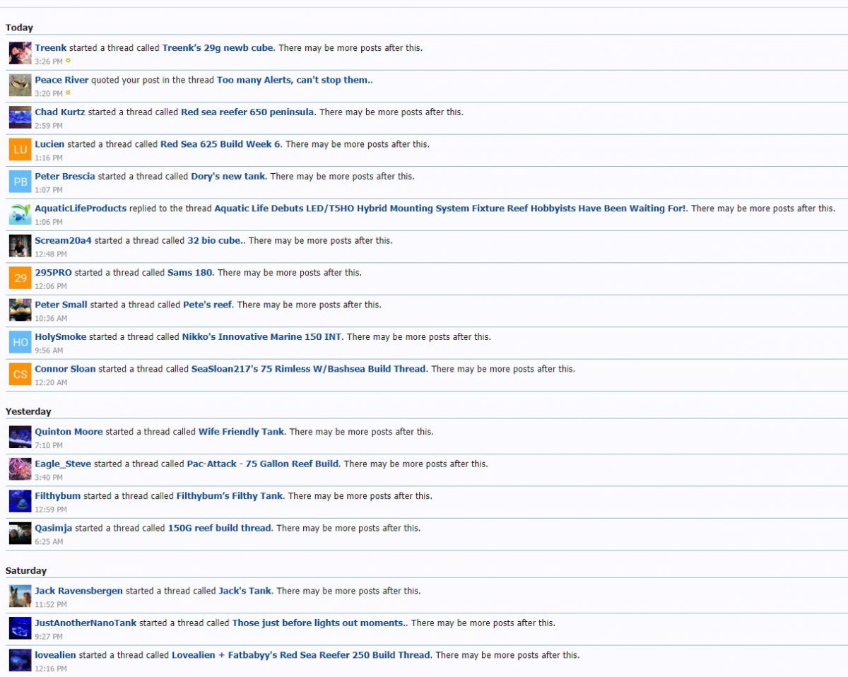Open Connor Sloan's profile link

pos(66,369)
